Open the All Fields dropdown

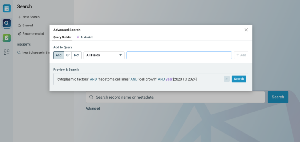coord(104,55)
